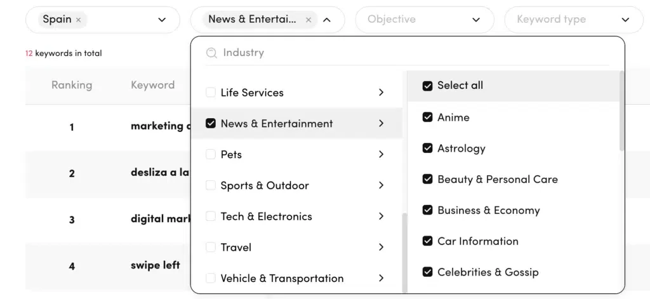This screenshot has width=650, height=299.
Task: Select the Life Services menu label
Action: click(x=252, y=92)
